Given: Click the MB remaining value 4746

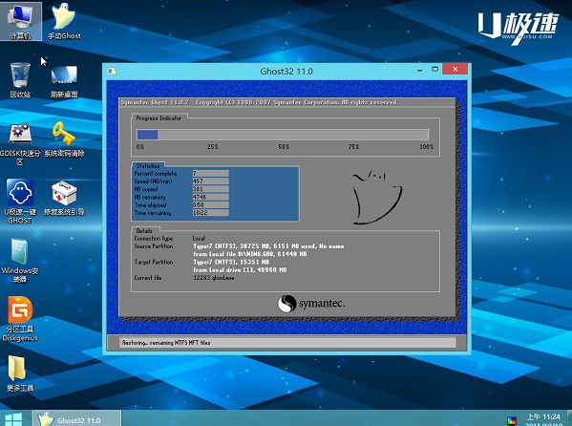Looking at the screenshot, I should tap(210, 197).
